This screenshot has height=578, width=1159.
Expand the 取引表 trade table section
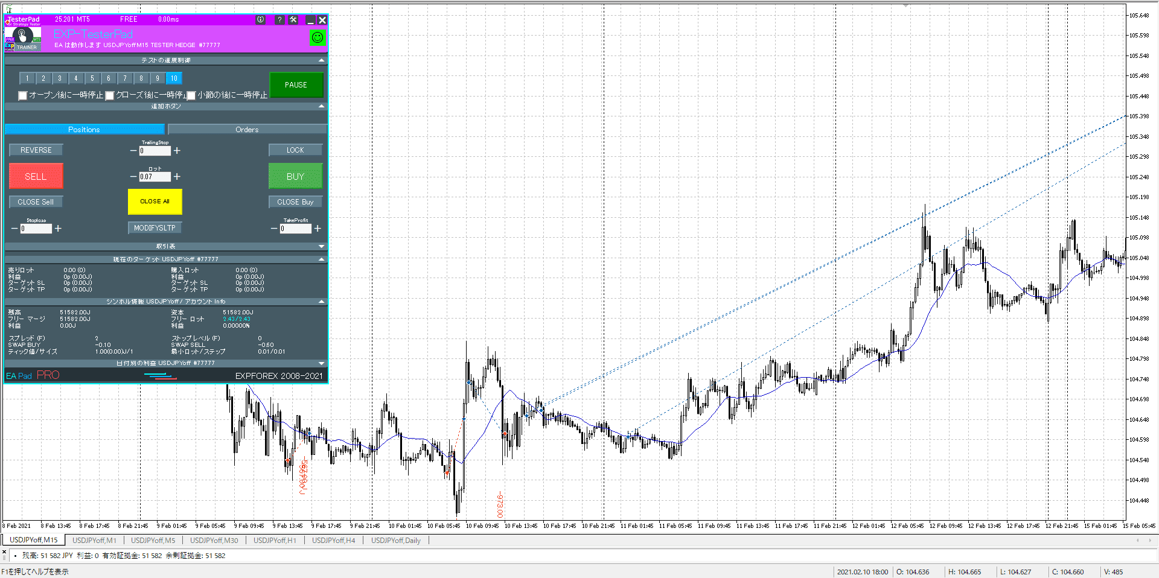point(321,246)
